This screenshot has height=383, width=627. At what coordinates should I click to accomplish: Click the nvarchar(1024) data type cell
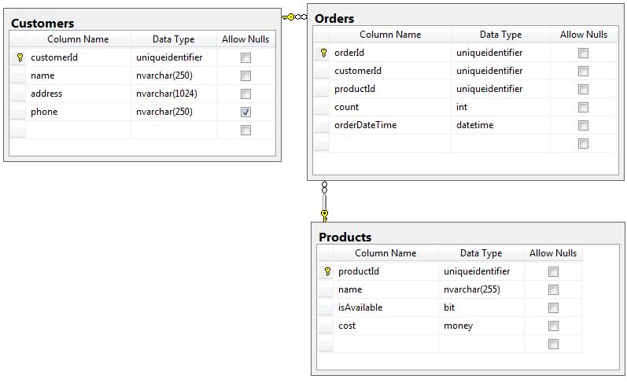click(x=174, y=94)
